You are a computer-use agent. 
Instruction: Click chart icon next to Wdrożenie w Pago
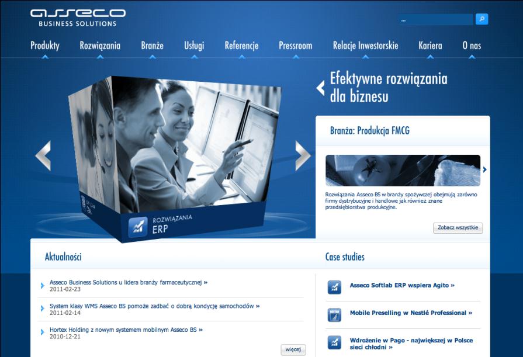tap(334, 342)
